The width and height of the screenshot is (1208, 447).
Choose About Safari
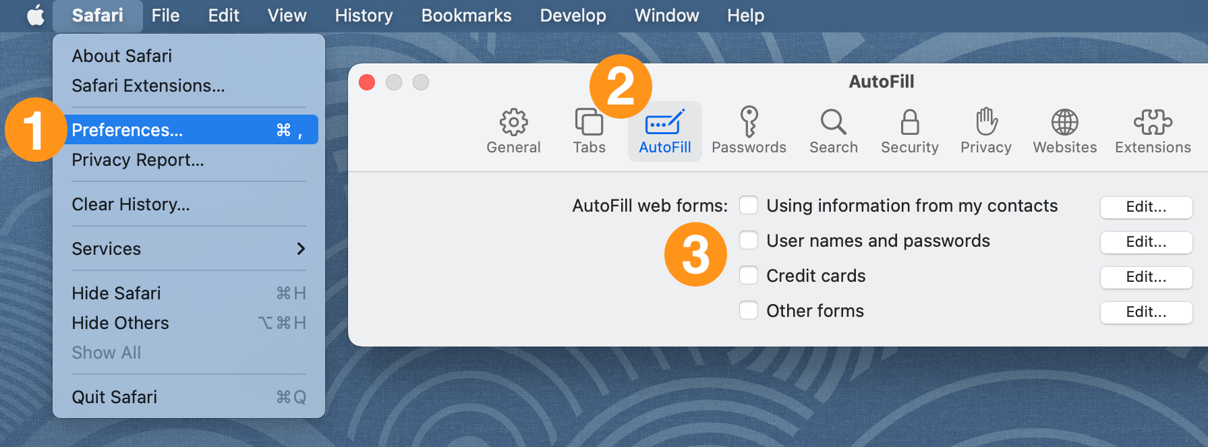[188, 56]
